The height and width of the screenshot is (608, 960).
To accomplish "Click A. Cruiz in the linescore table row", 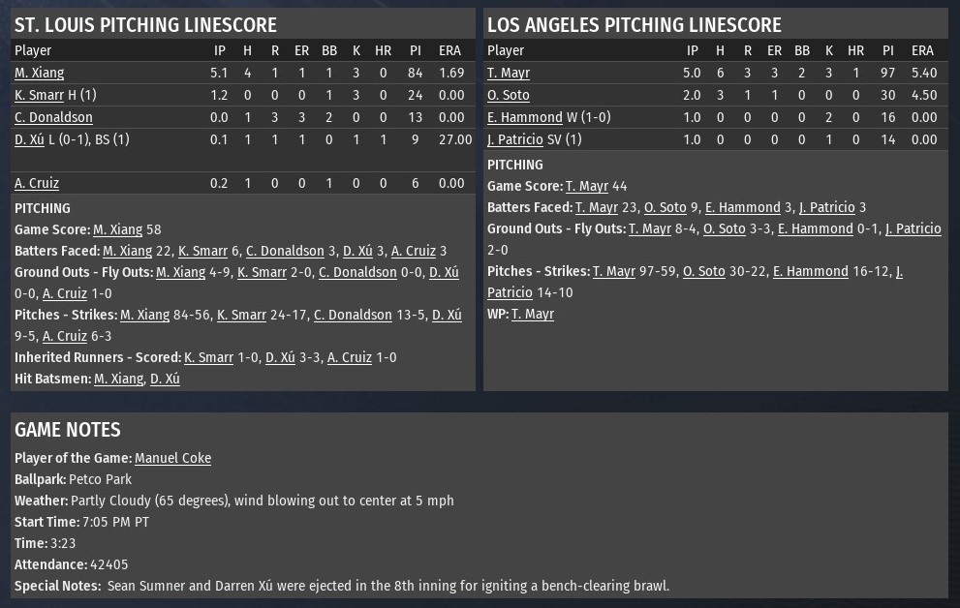I will (x=37, y=183).
